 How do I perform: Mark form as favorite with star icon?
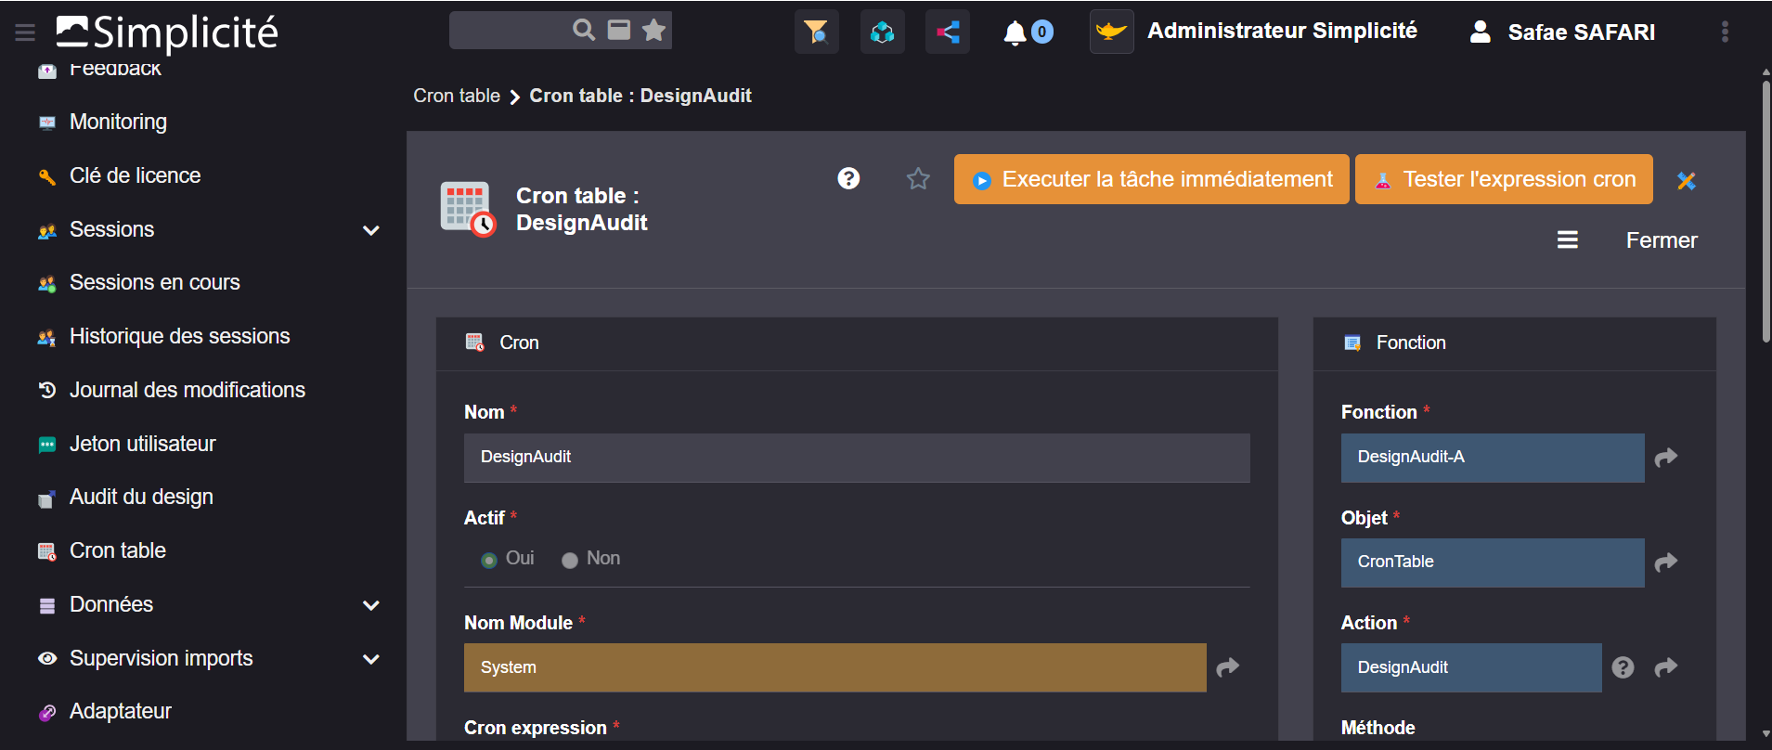point(918,178)
